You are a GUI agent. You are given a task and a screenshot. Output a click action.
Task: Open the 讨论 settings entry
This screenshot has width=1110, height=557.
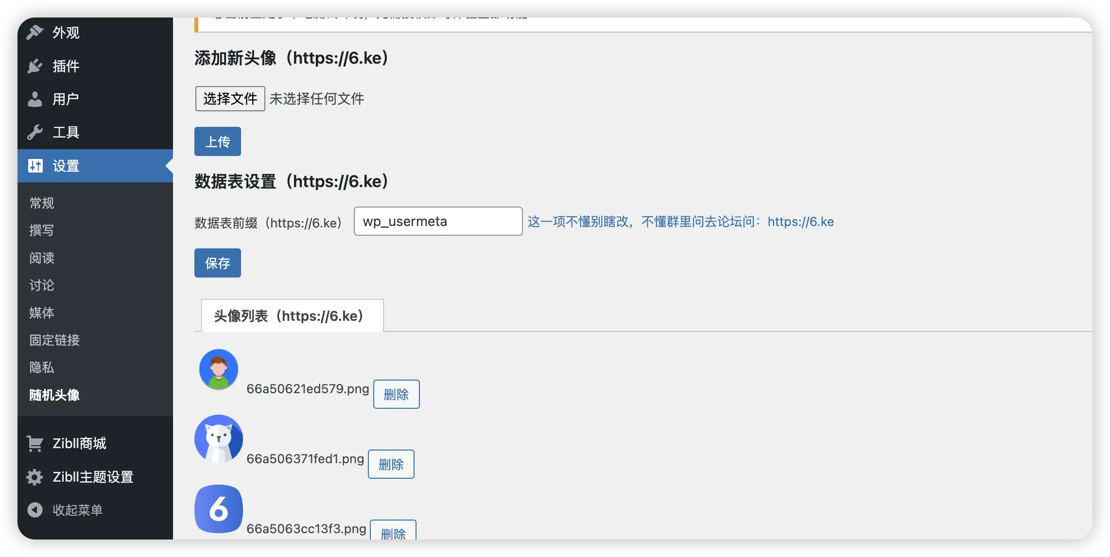(x=42, y=285)
